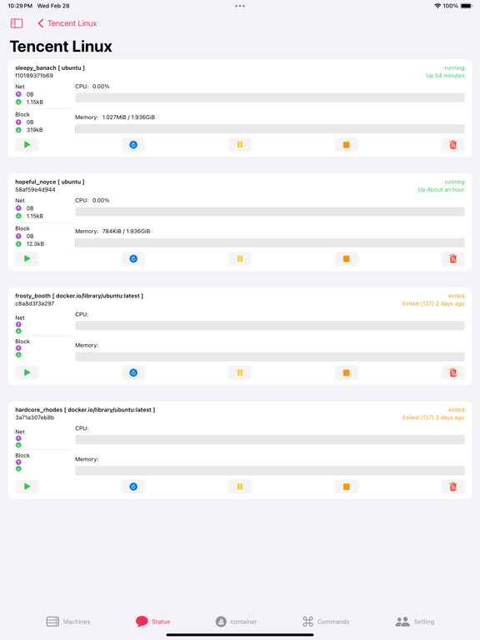
Task: Click the 'Up 54 minutes' status text
Action: pyautogui.click(x=445, y=76)
